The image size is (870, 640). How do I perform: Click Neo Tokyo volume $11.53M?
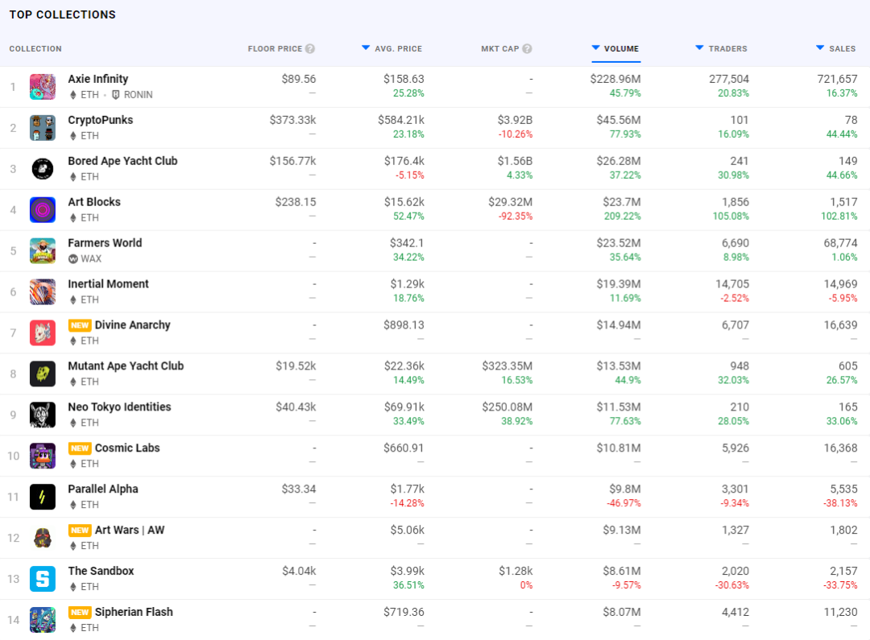[x=619, y=407]
